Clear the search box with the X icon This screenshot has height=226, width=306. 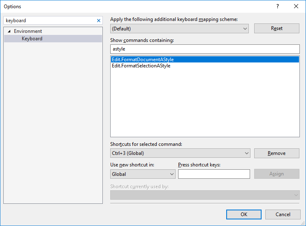[98, 21]
